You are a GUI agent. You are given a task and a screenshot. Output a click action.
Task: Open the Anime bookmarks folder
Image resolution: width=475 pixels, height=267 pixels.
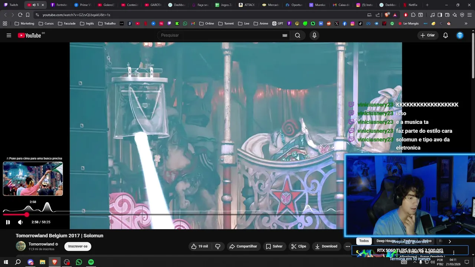point(261,23)
